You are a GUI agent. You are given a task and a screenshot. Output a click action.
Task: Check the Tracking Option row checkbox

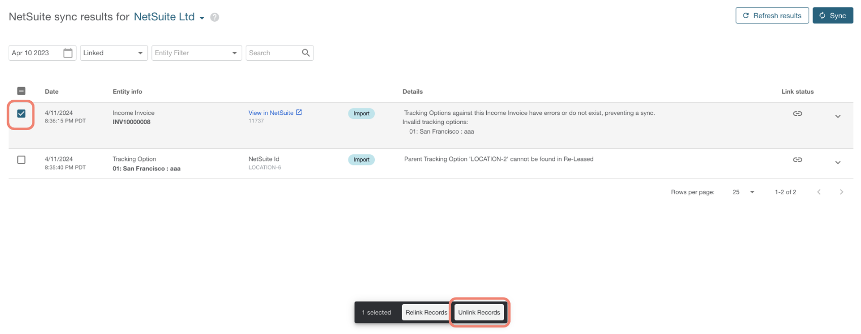[x=21, y=159]
